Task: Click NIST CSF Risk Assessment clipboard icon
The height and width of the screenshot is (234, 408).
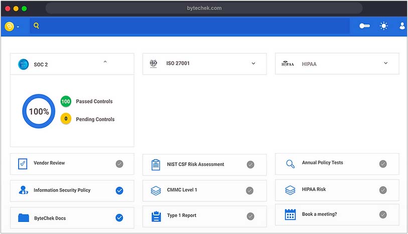Action: pyautogui.click(x=156, y=165)
